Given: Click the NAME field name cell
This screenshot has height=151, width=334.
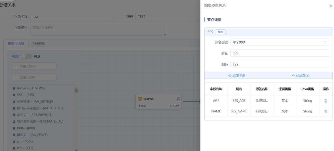Looking at the screenshot, I should click(x=216, y=111).
